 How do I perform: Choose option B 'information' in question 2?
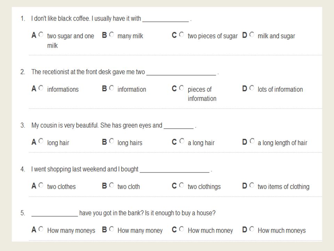[x=112, y=88]
